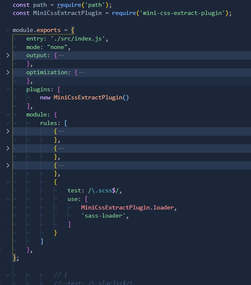Click the optimization property key
251x285 pixels.
[x=47, y=73]
